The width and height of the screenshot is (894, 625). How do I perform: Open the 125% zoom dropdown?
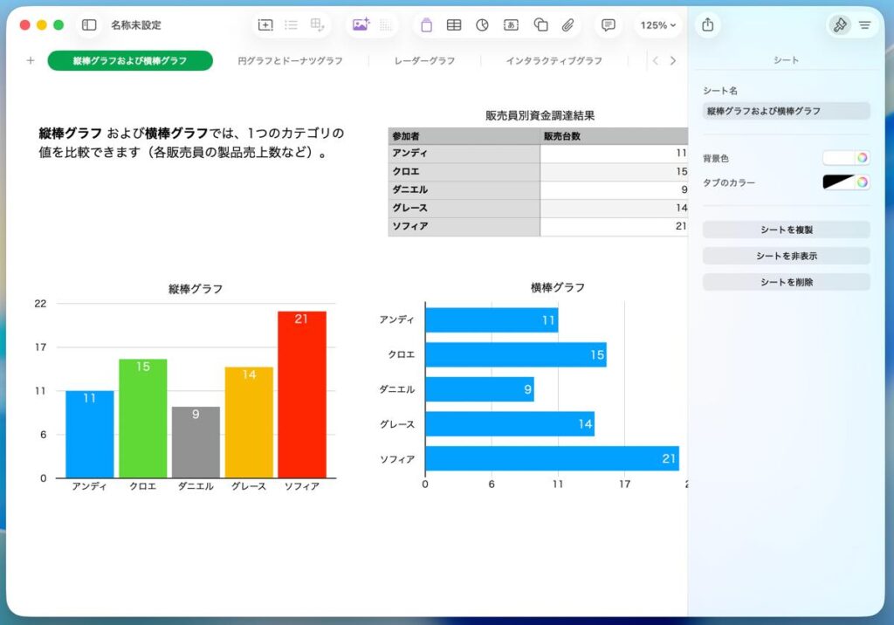(x=658, y=25)
